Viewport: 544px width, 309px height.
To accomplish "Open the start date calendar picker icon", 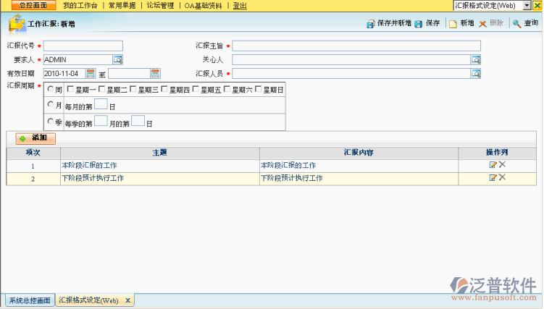I will [91, 73].
